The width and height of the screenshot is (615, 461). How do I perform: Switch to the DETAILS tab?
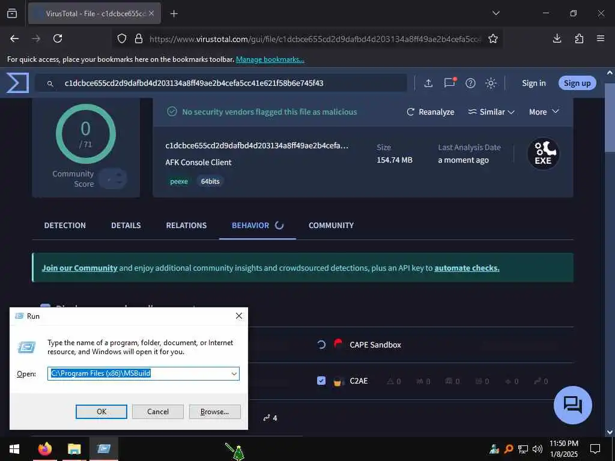126,226
